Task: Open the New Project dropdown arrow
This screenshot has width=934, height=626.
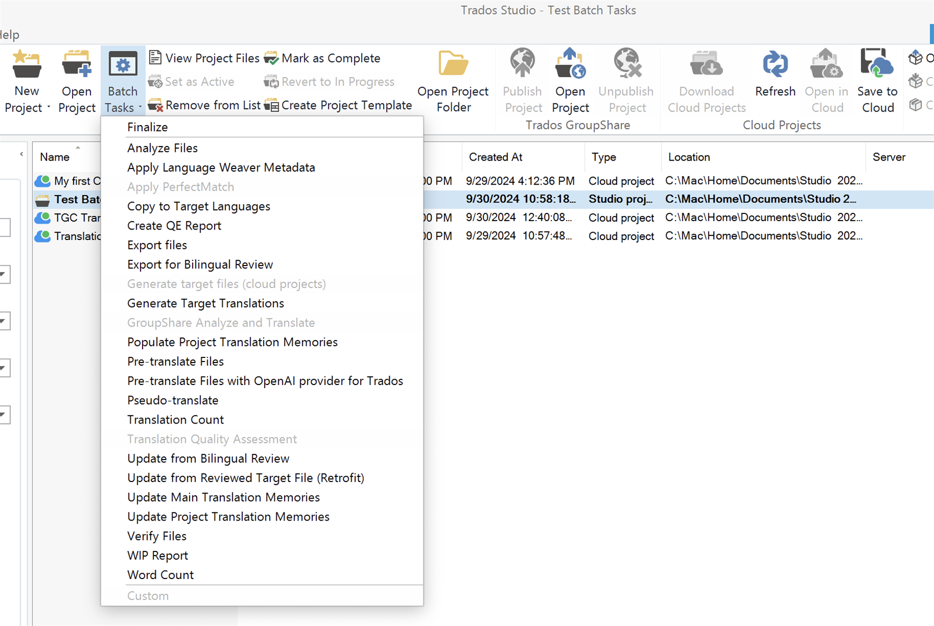Action: [x=49, y=107]
